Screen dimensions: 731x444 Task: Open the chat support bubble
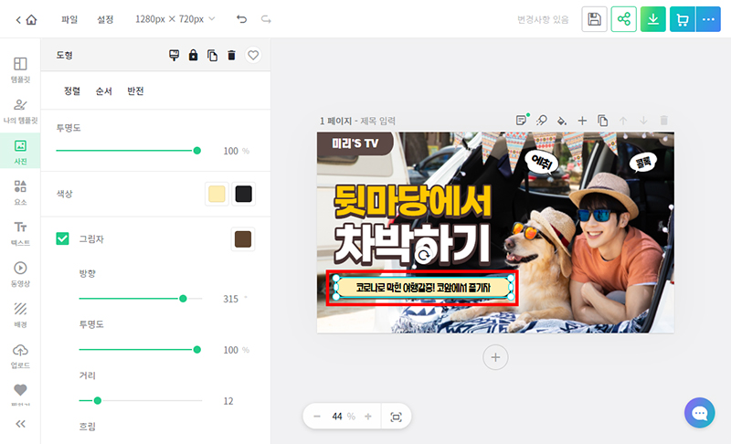click(699, 413)
